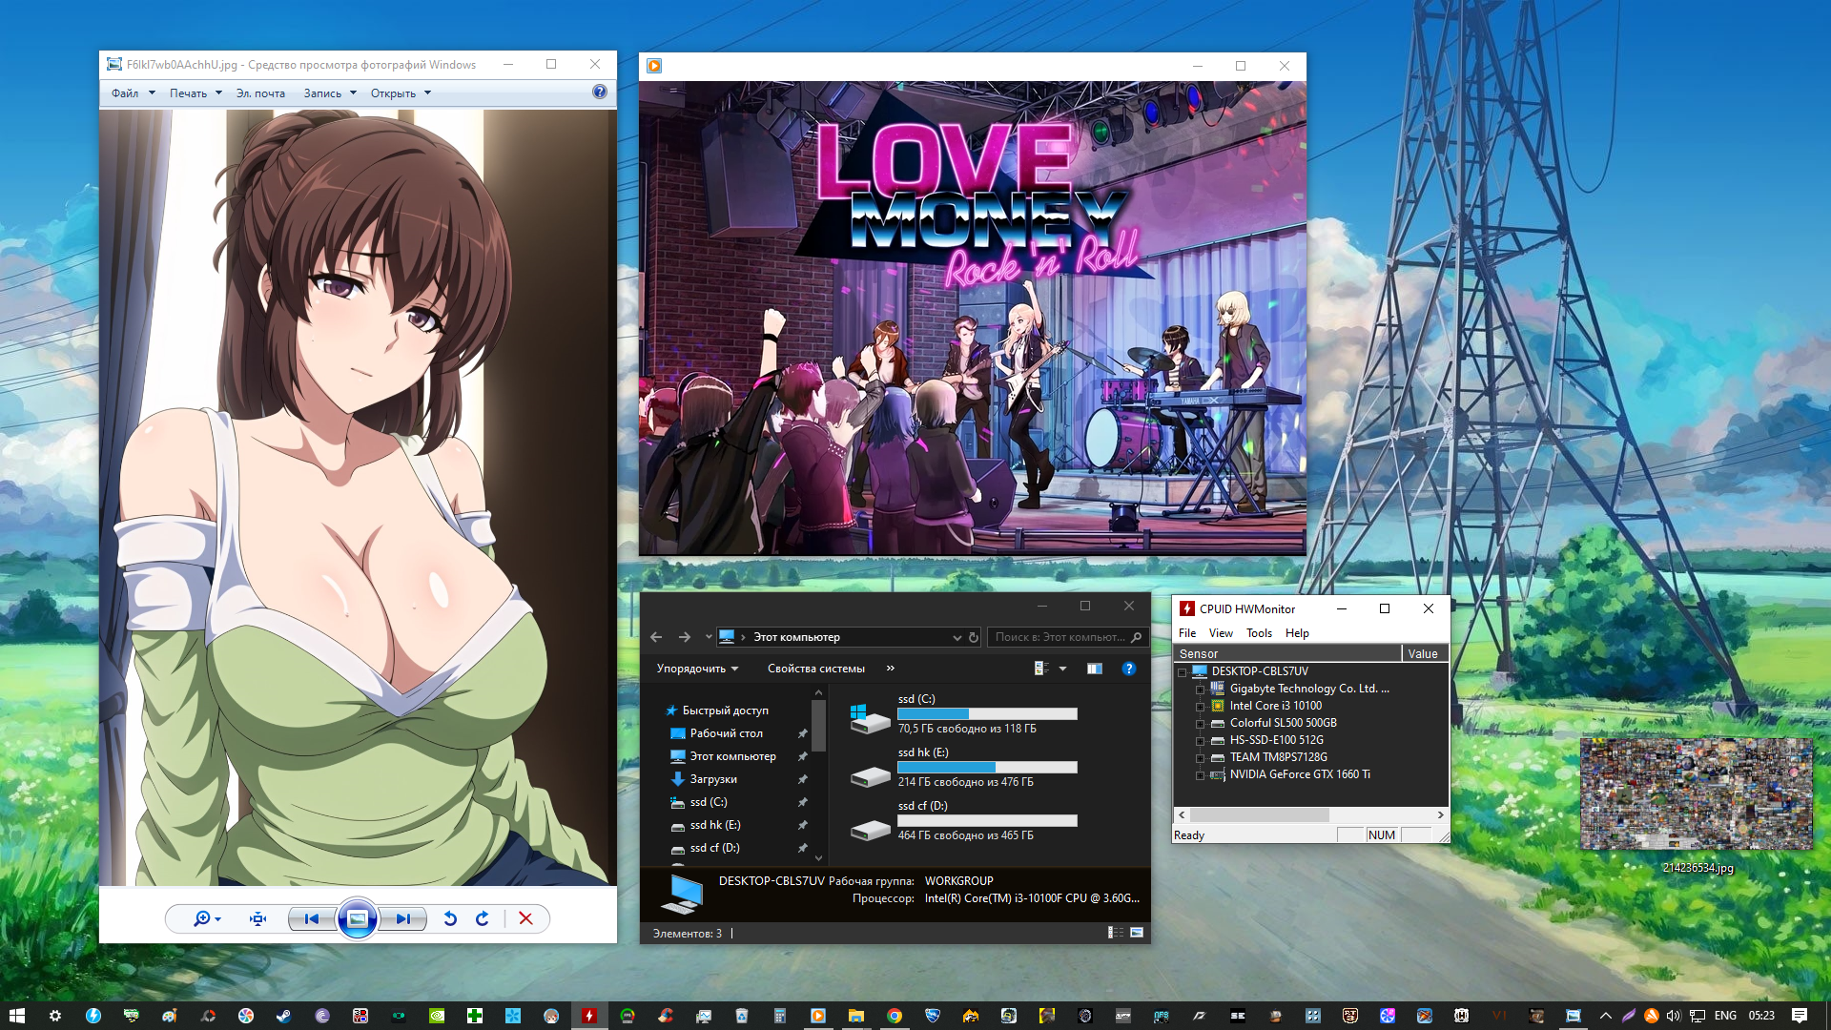Start the slideshow in Photo Viewer
This screenshot has width=1831, height=1030.
tap(358, 918)
